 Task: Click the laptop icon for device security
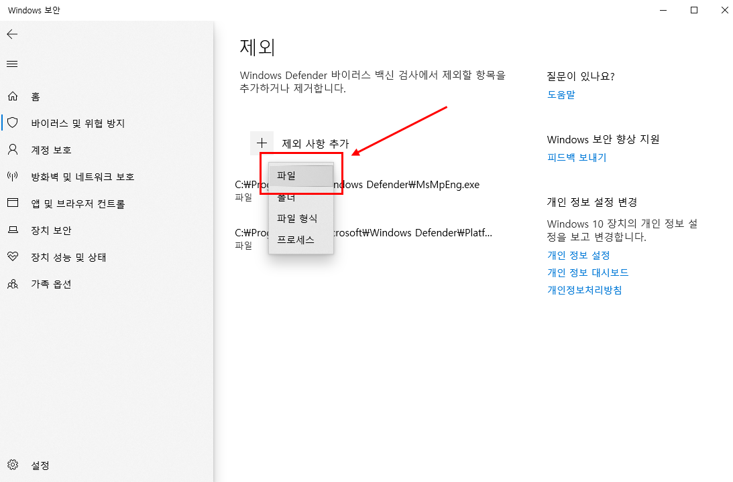[13, 230]
